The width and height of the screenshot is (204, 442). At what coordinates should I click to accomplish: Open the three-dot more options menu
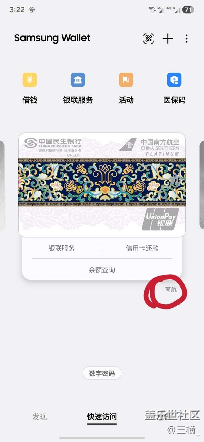(x=186, y=39)
